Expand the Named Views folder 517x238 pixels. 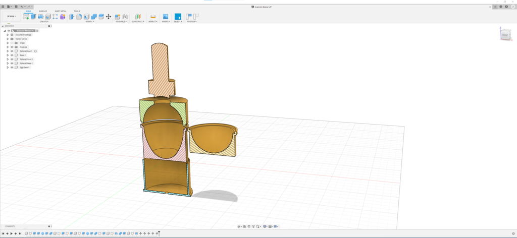coord(8,39)
